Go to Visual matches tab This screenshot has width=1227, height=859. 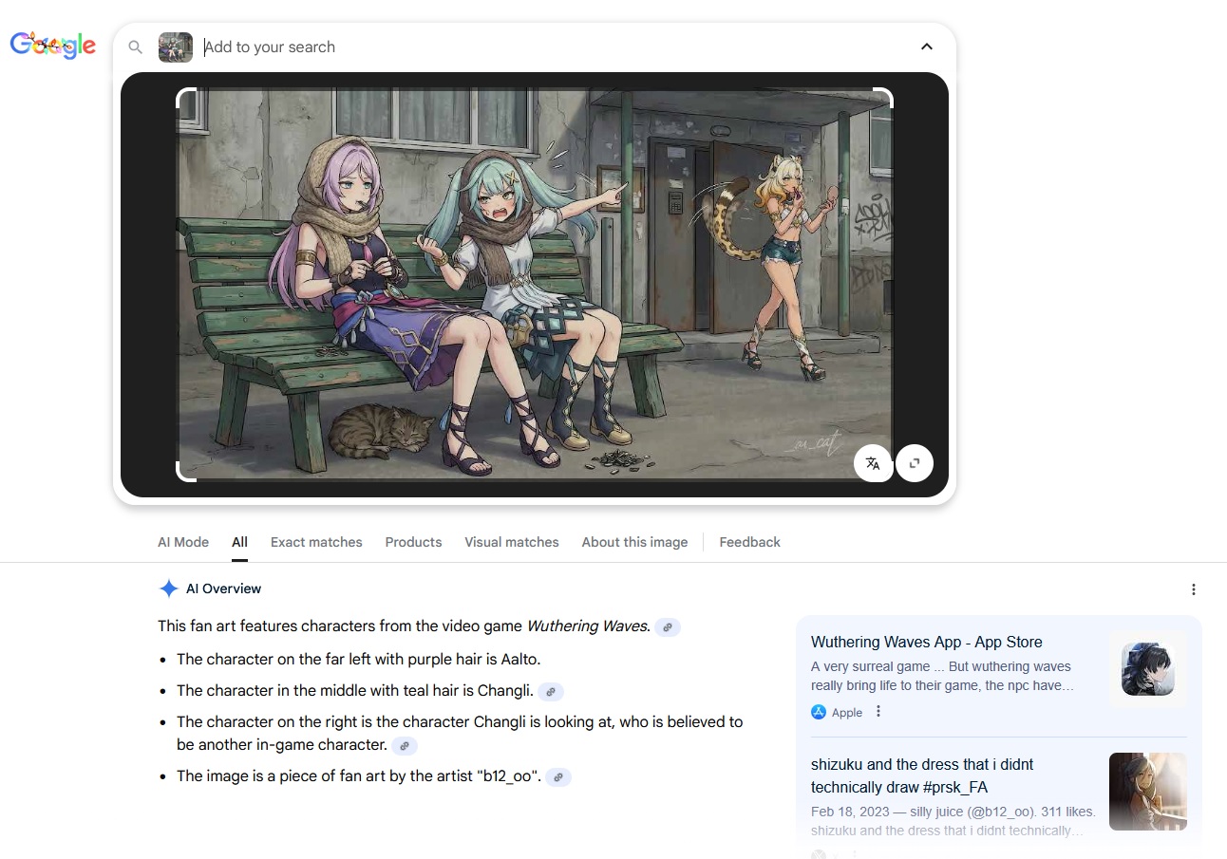pos(512,542)
